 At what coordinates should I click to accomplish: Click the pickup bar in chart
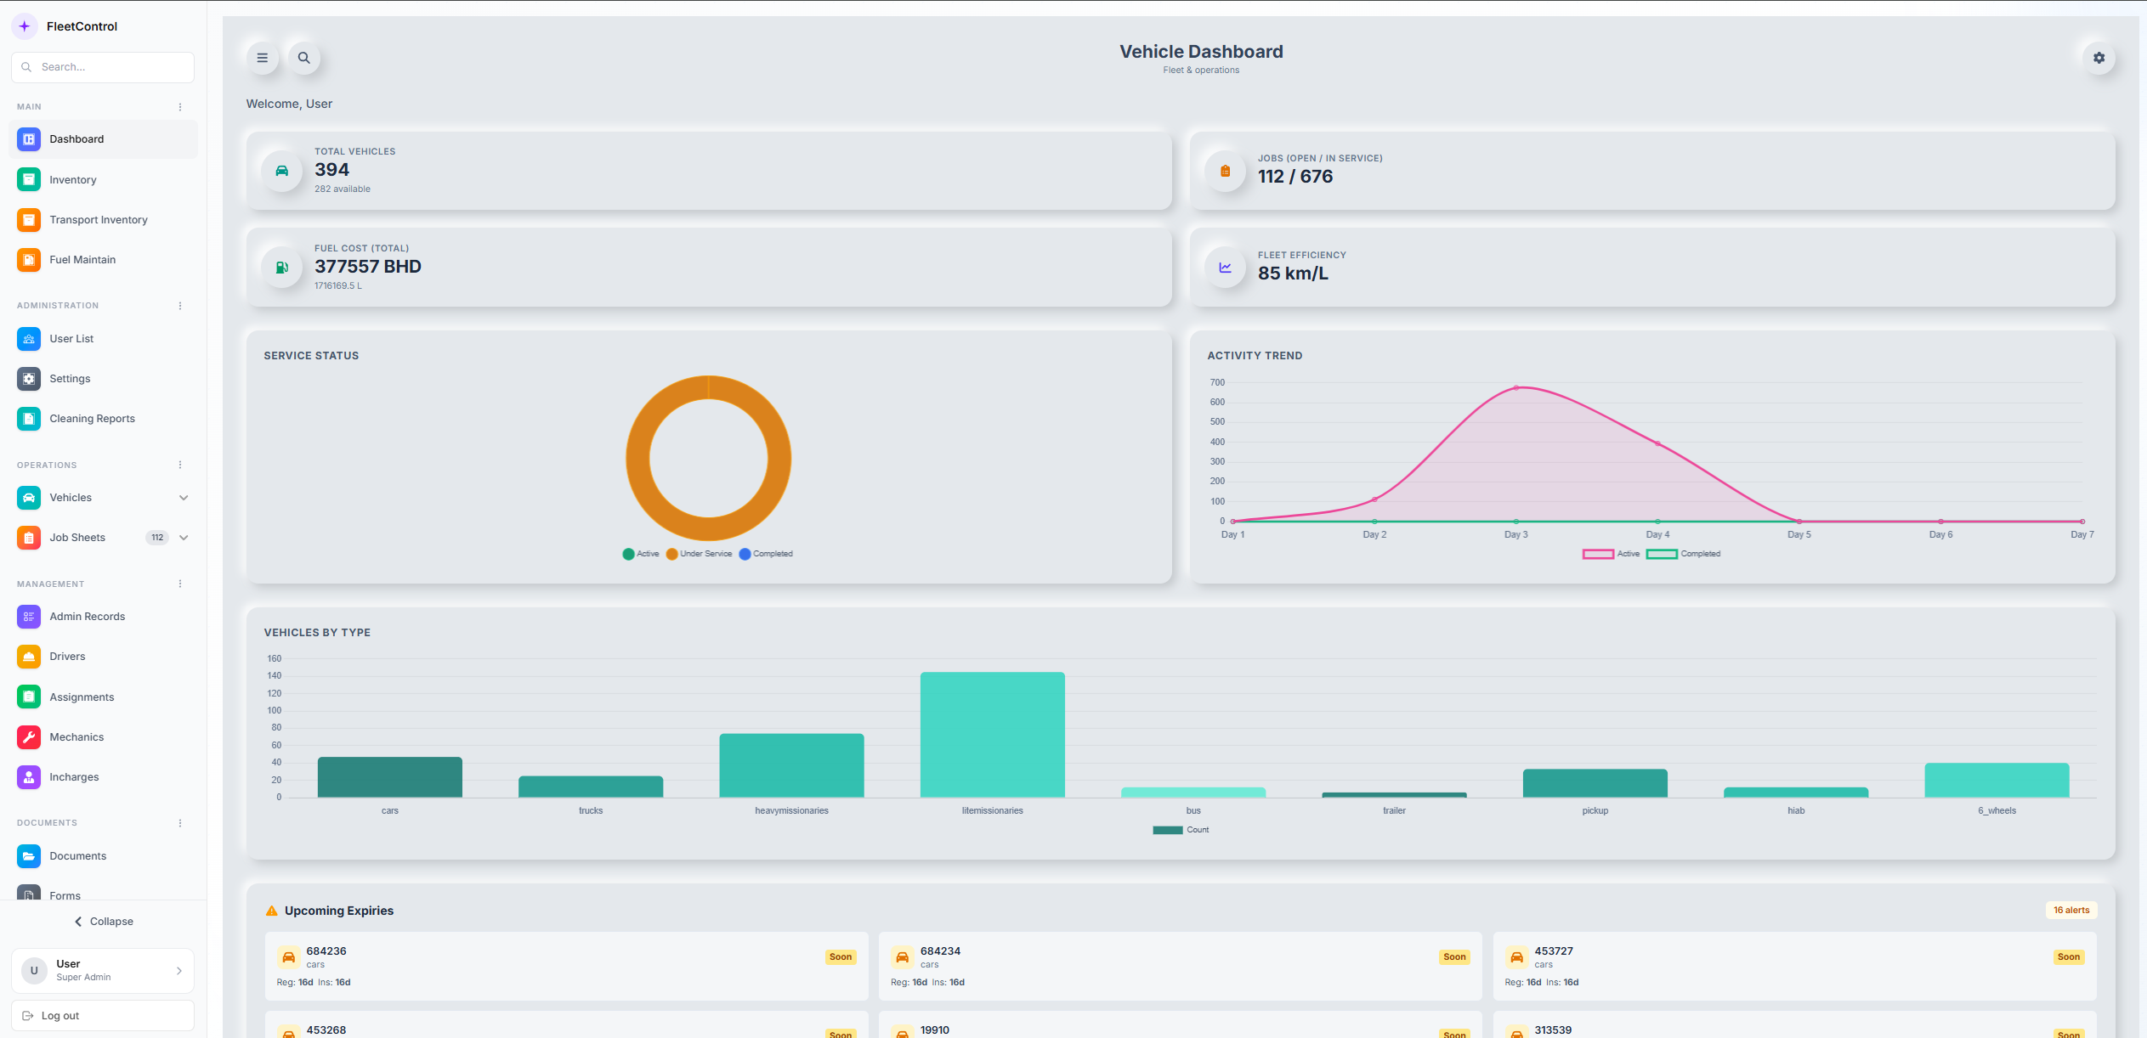tap(1595, 783)
